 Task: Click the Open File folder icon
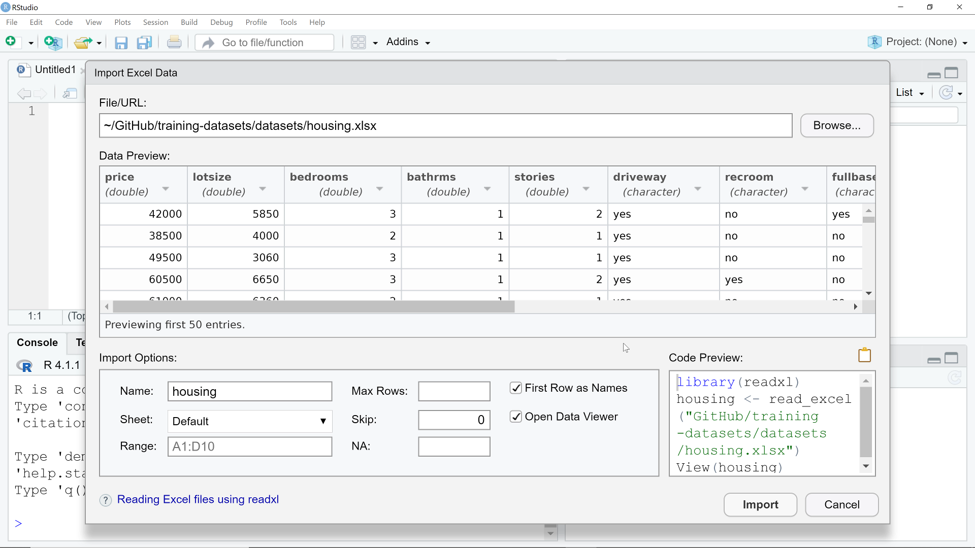tap(83, 43)
